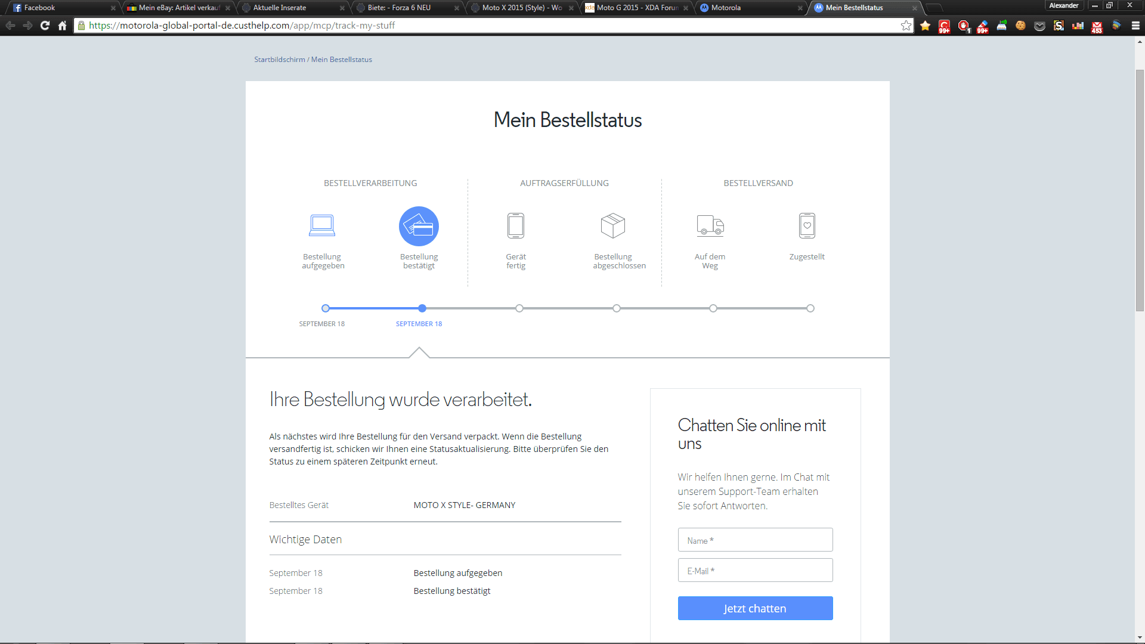Click the progress marker under Gerät fertig
The width and height of the screenshot is (1145, 644).
[x=519, y=308]
